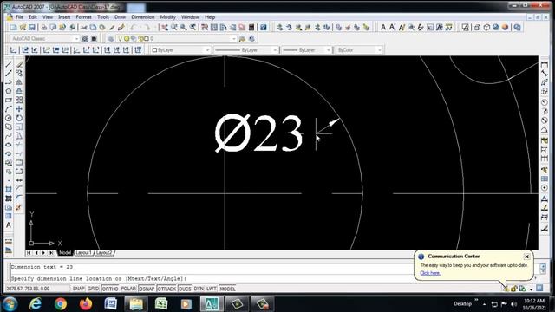Click the 'Click here' Communication Center link
The height and width of the screenshot is (312, 555).
430,273
